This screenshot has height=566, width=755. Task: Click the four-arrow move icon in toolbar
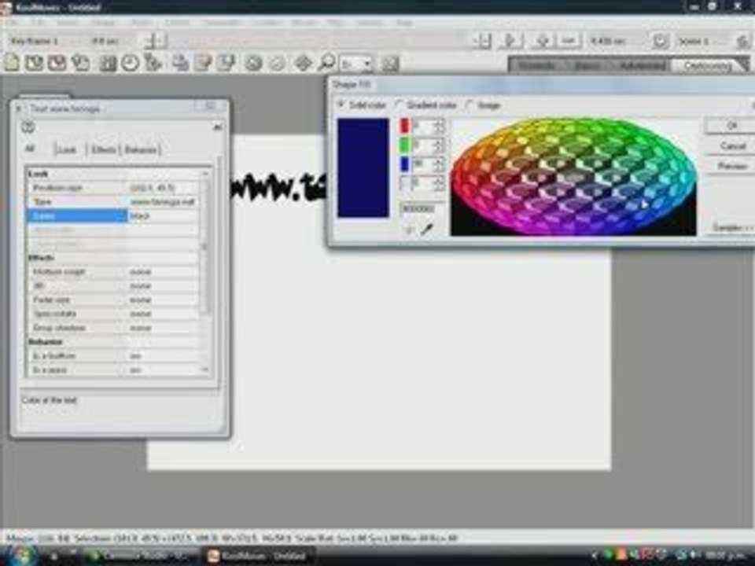(304, 63)
